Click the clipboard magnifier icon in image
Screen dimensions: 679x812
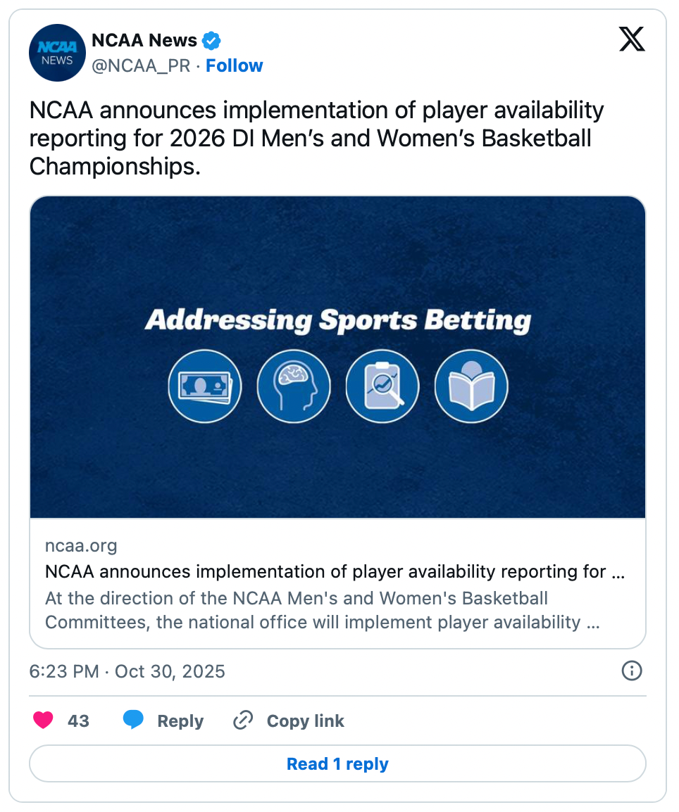(x=382, y=386)
